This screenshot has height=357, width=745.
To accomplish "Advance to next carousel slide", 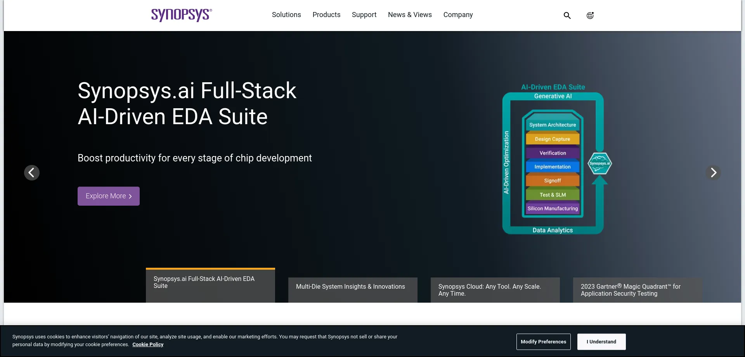I will pyautogui.click(x=713, y=173).
